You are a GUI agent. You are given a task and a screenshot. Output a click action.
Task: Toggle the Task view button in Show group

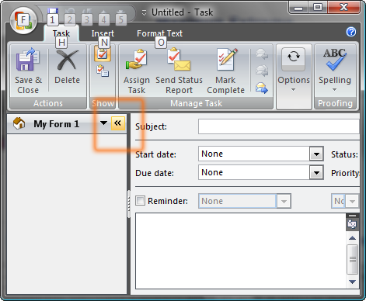tap(103, 54)
